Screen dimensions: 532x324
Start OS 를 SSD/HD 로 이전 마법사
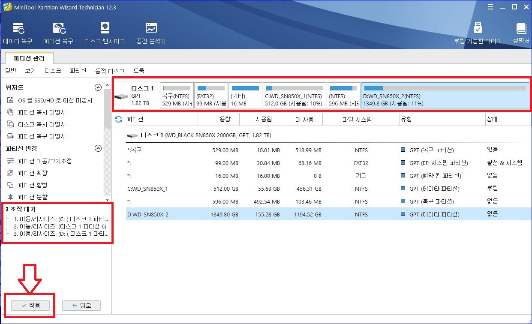tap(50, 100)
